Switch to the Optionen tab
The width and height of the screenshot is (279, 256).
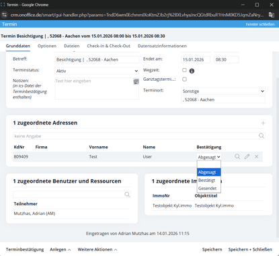point(47,46)
